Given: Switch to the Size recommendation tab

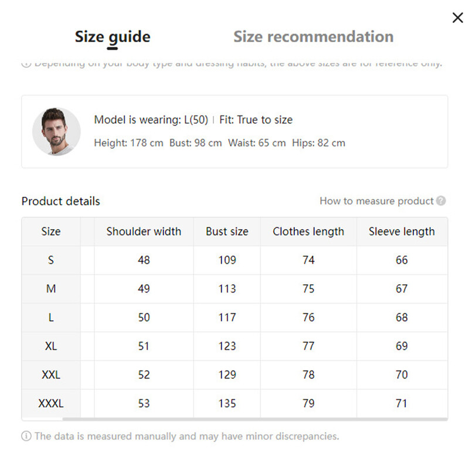Looking at the screenshot, I should pos(313,36).
